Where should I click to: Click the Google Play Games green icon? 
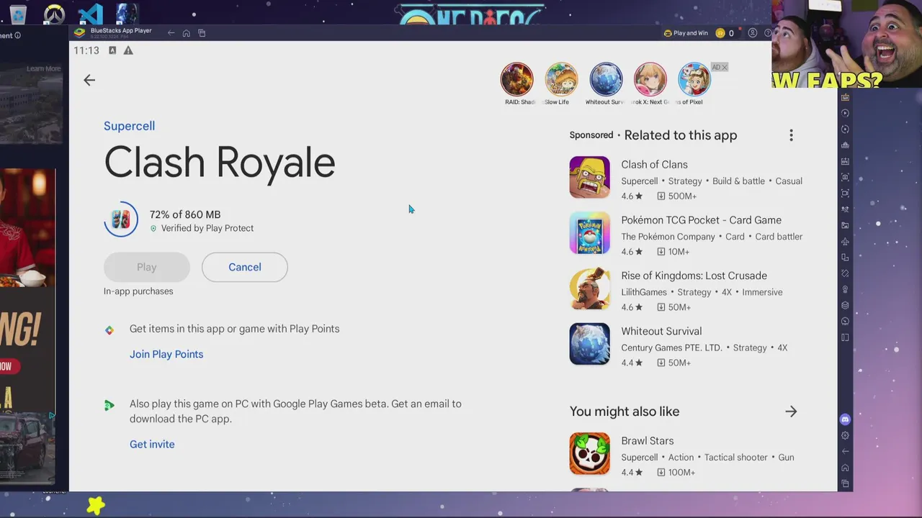(109, 406)
